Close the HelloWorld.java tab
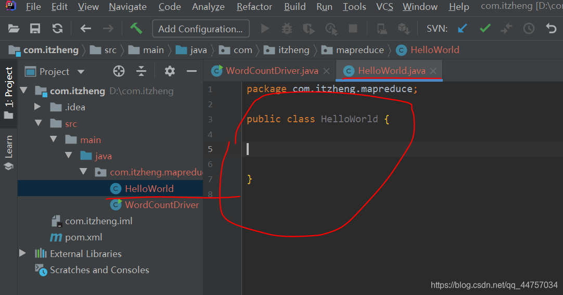 (x=433, y=71)
